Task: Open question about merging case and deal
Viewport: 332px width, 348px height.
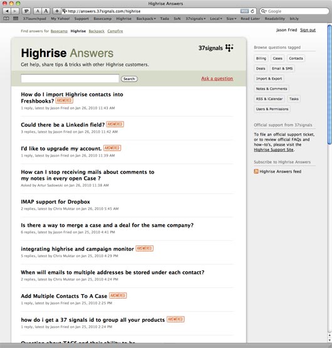Action: 107,225
